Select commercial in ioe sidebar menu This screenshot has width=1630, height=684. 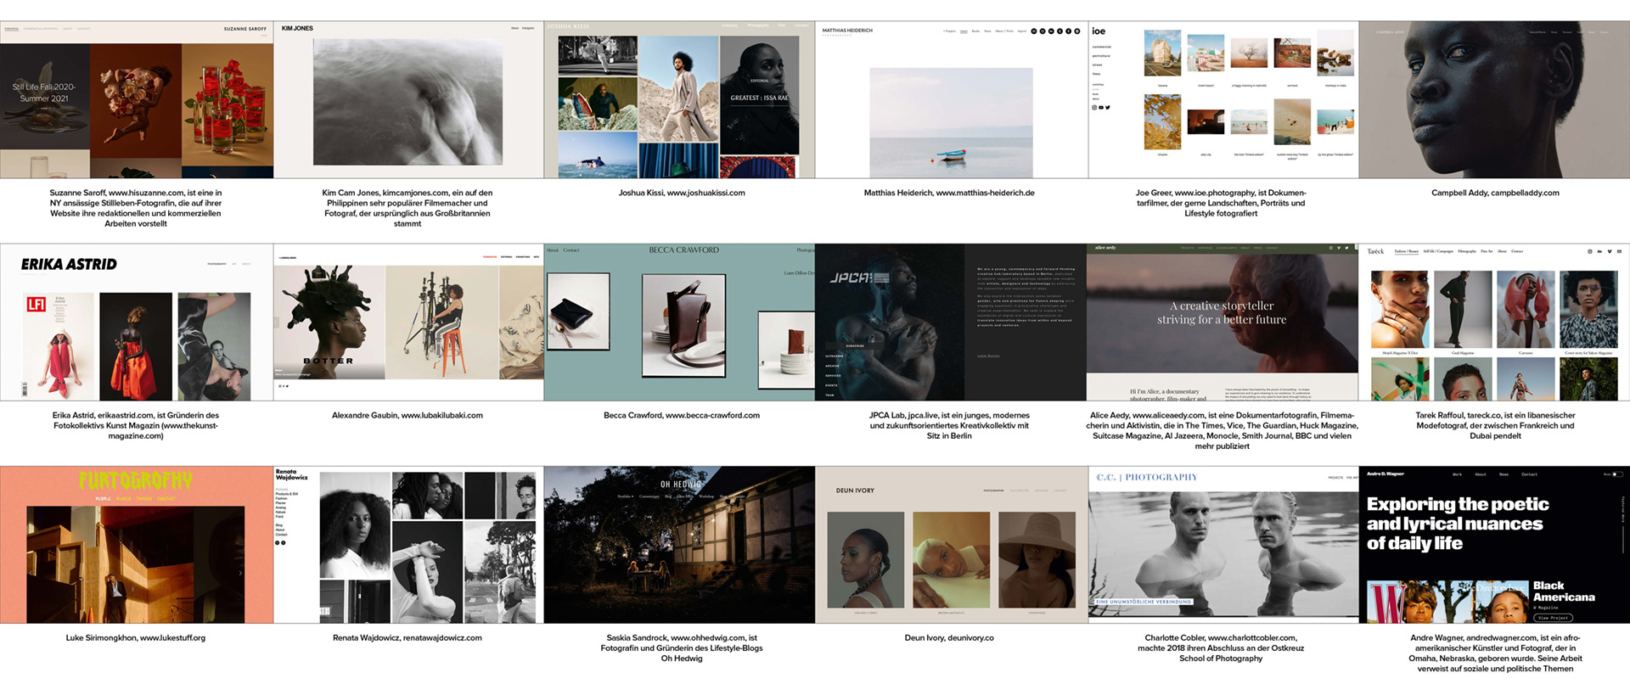point(1101,47)
